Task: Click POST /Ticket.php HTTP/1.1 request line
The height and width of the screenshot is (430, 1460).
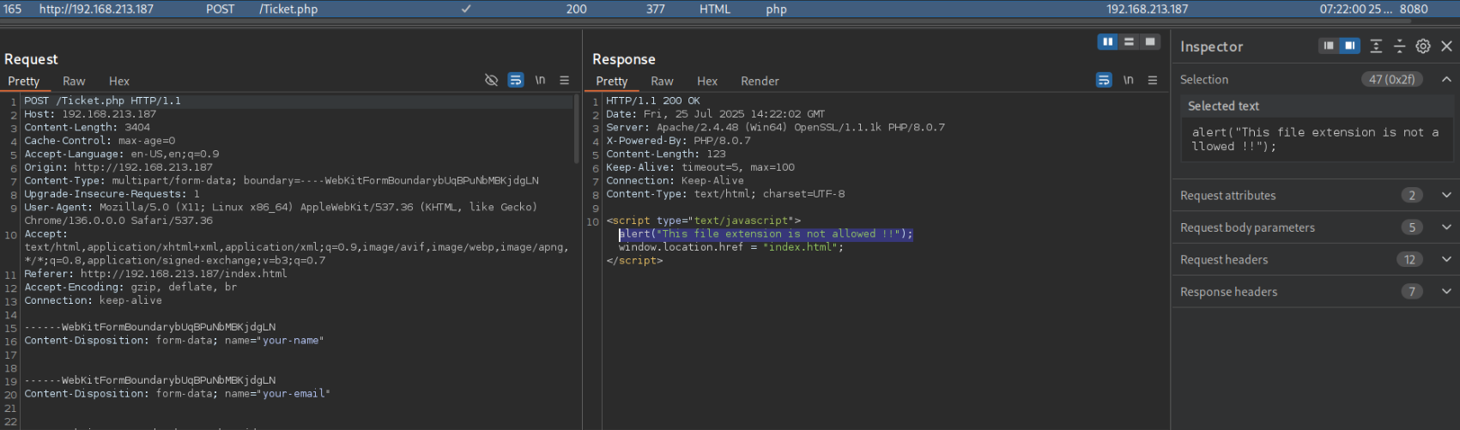Action: 102,100
